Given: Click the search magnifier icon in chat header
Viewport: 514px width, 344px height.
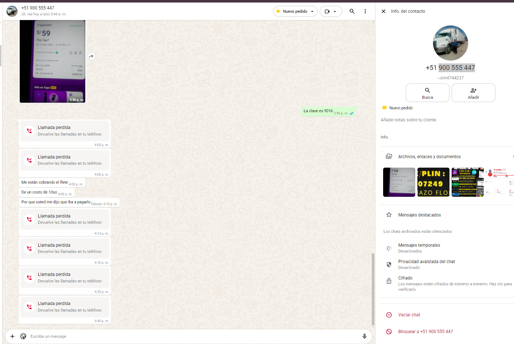Looking at the screenshot, I should coord(352,11).
